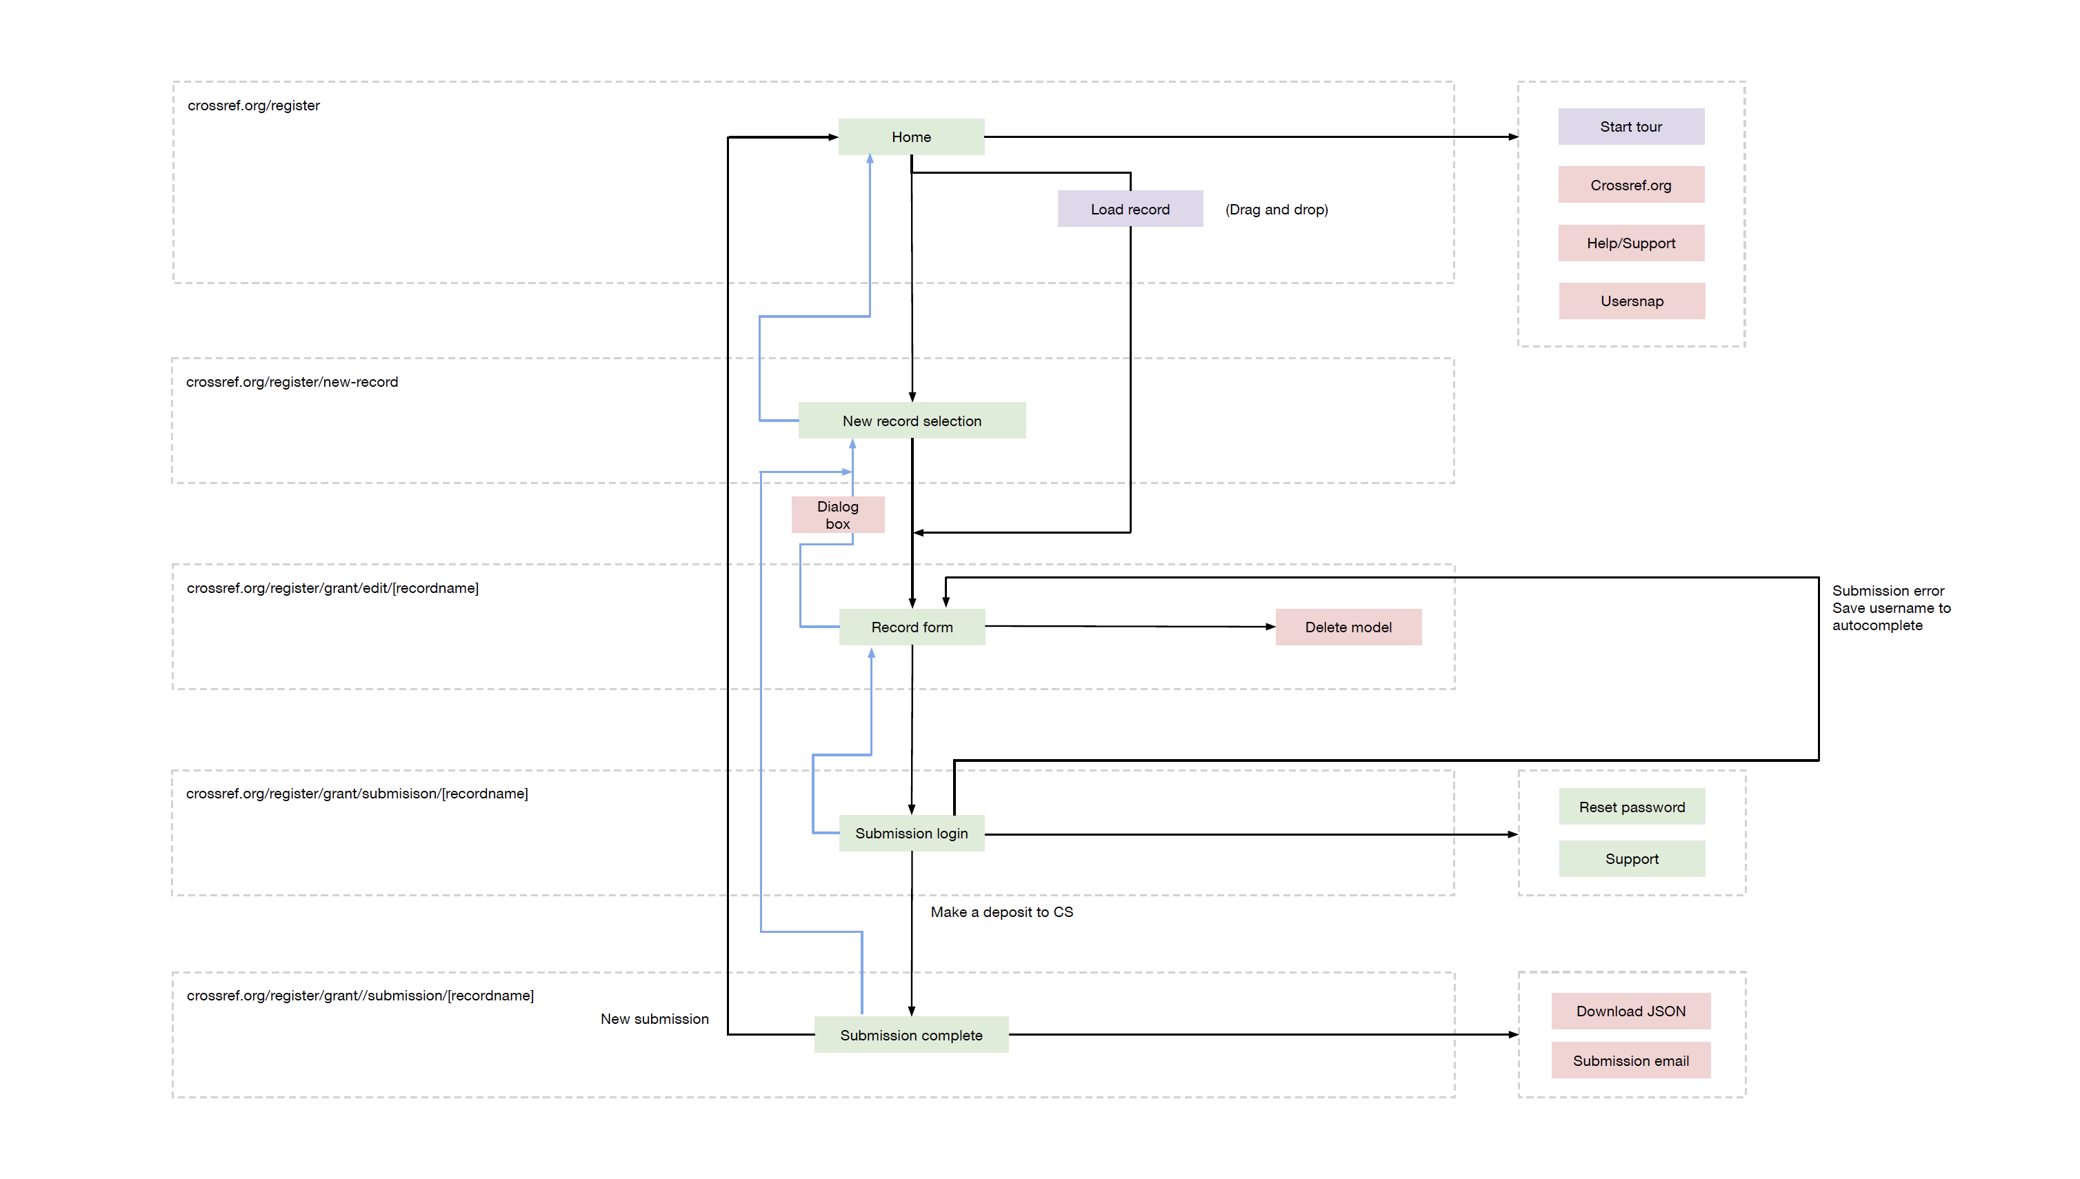Select the pink Dialog box node
This screenshot has width=2080, height=1179.
pos(837,515)
